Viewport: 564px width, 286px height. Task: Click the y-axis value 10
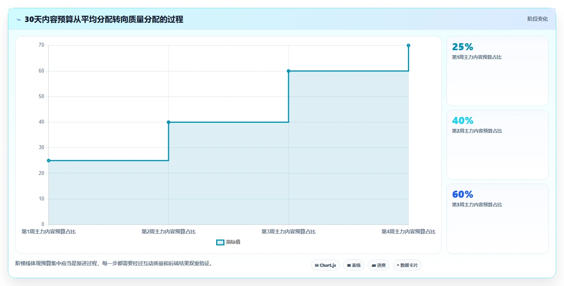point(41,199)
